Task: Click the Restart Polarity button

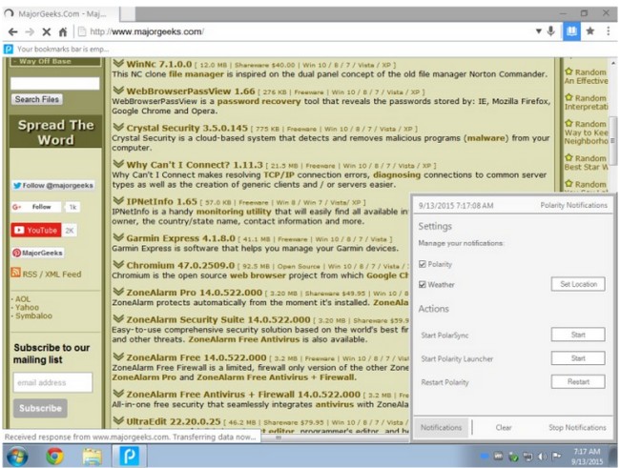Action: click(578, 382)
